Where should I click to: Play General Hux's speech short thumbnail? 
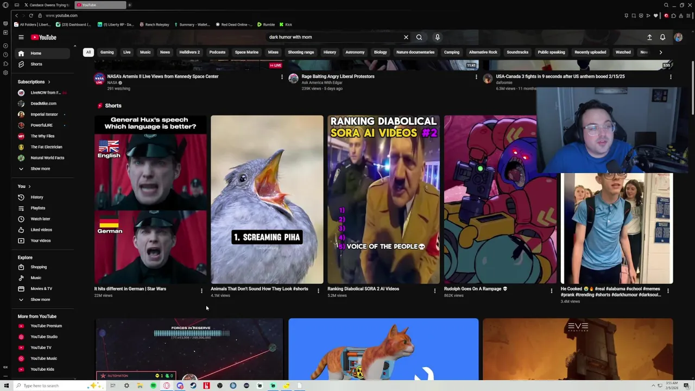[x=150, y=199]
